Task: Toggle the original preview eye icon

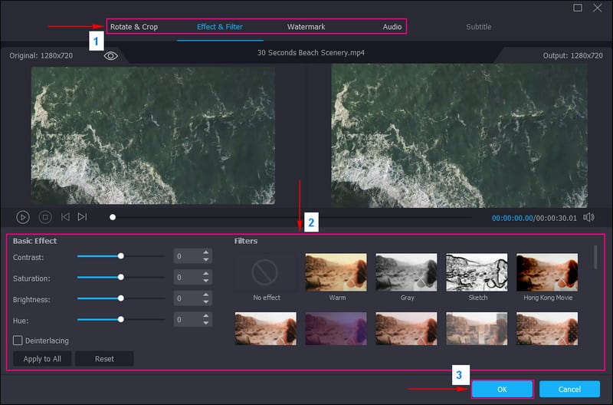Action: 111,56
